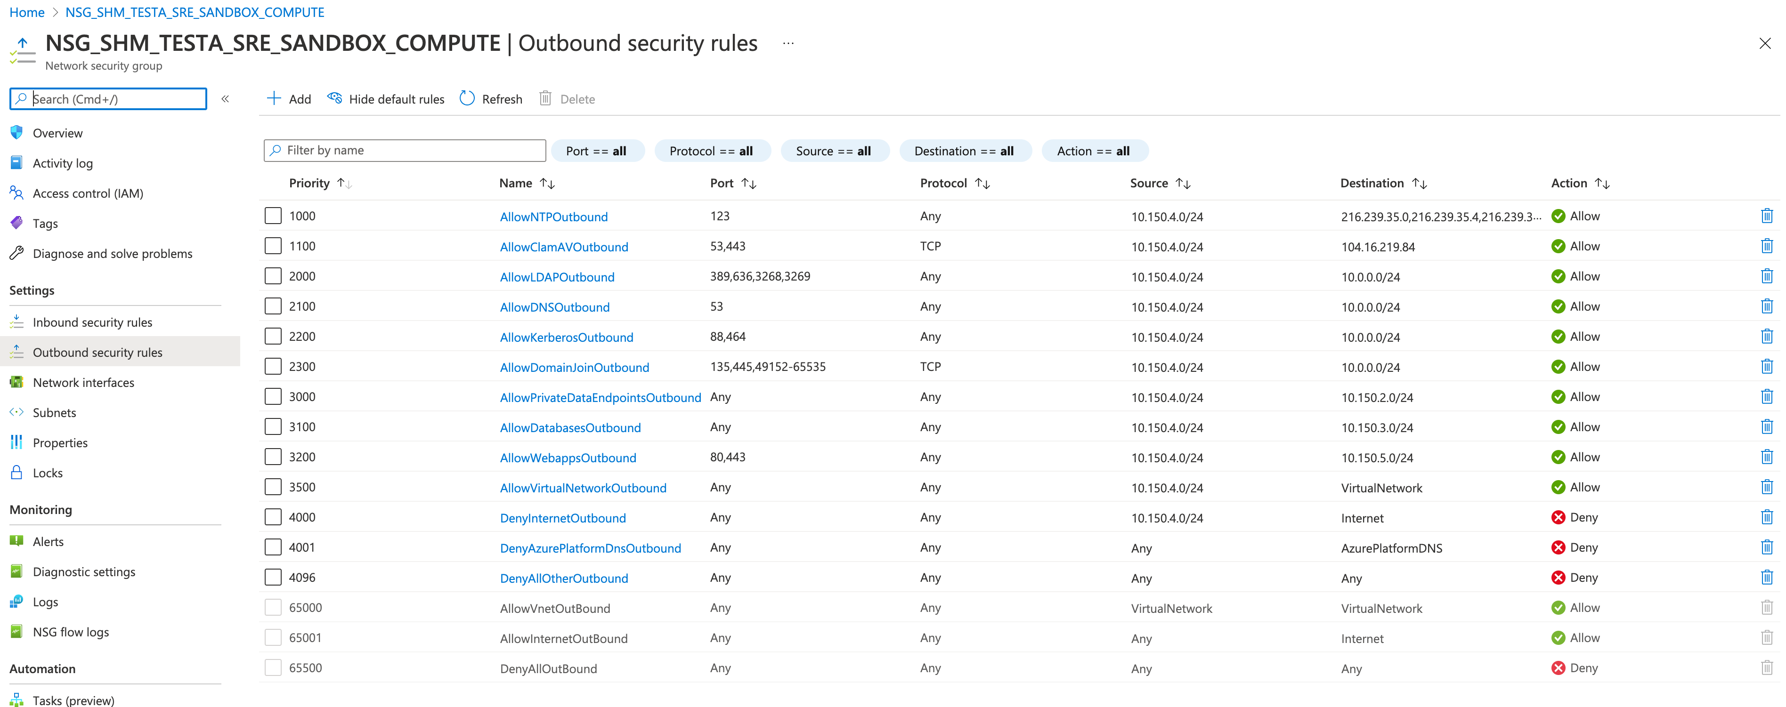Select checkbox for priority 1100 rule
This screenshot has height=707, width=1786.
tap(273, 246)
